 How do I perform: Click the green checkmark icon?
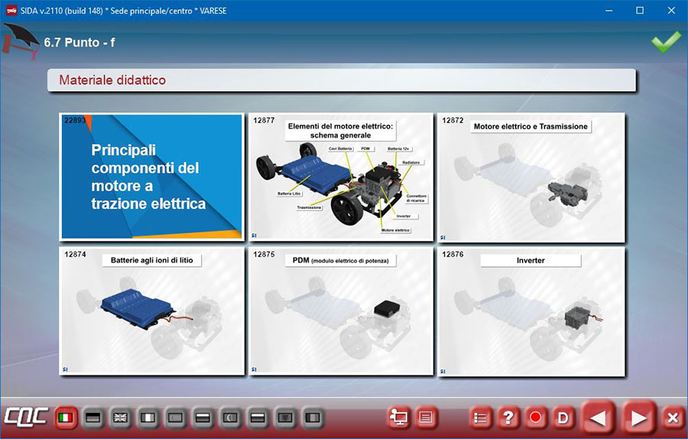(x=665, y=43)
